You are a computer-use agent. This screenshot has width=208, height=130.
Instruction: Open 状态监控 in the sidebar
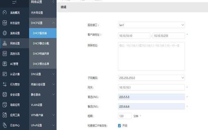pos(14,23)
